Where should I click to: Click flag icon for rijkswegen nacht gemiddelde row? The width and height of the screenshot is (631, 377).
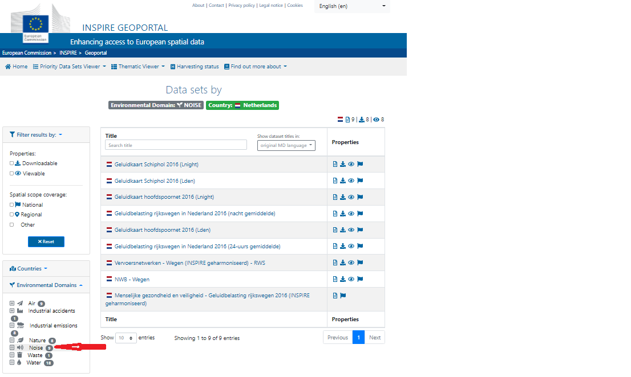pos(360,214)
